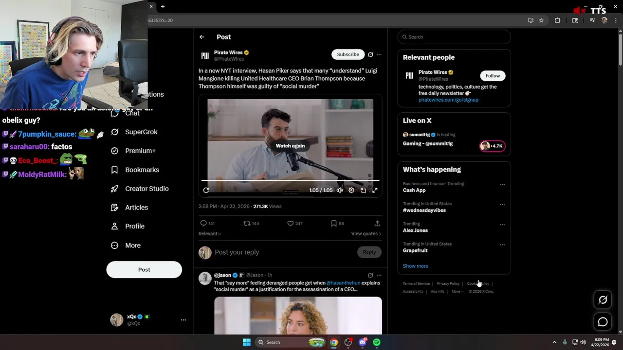Screen dimensions: 623x350
Task: Open piratewires.com/go/signup link
Action: pyautogui.click(x=448, y=100)
